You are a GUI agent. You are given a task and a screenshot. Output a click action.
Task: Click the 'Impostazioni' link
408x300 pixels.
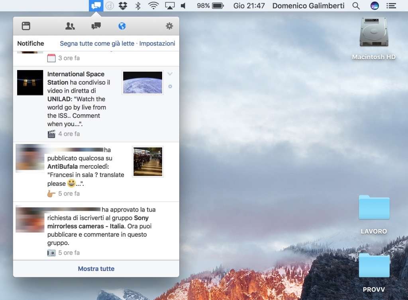pyautogui.click(x=157, y=44)
